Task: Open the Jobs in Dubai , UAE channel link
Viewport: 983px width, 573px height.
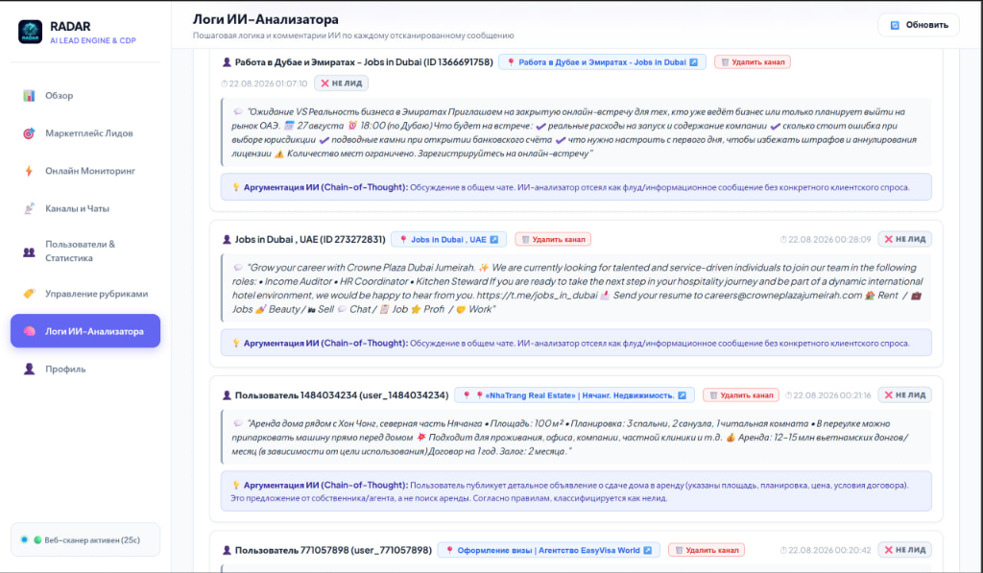Action: 449,240
